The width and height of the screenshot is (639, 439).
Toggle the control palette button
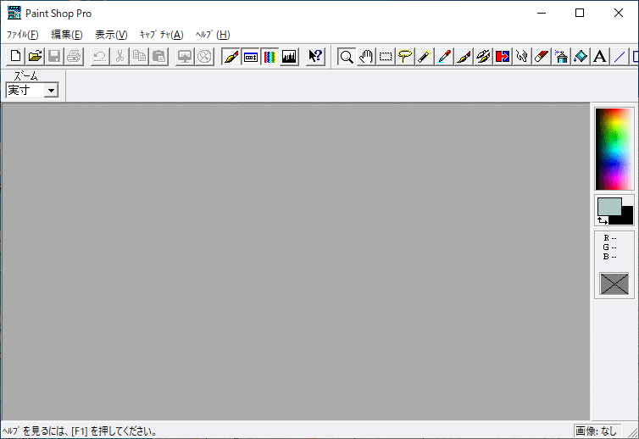pos(250,56)
